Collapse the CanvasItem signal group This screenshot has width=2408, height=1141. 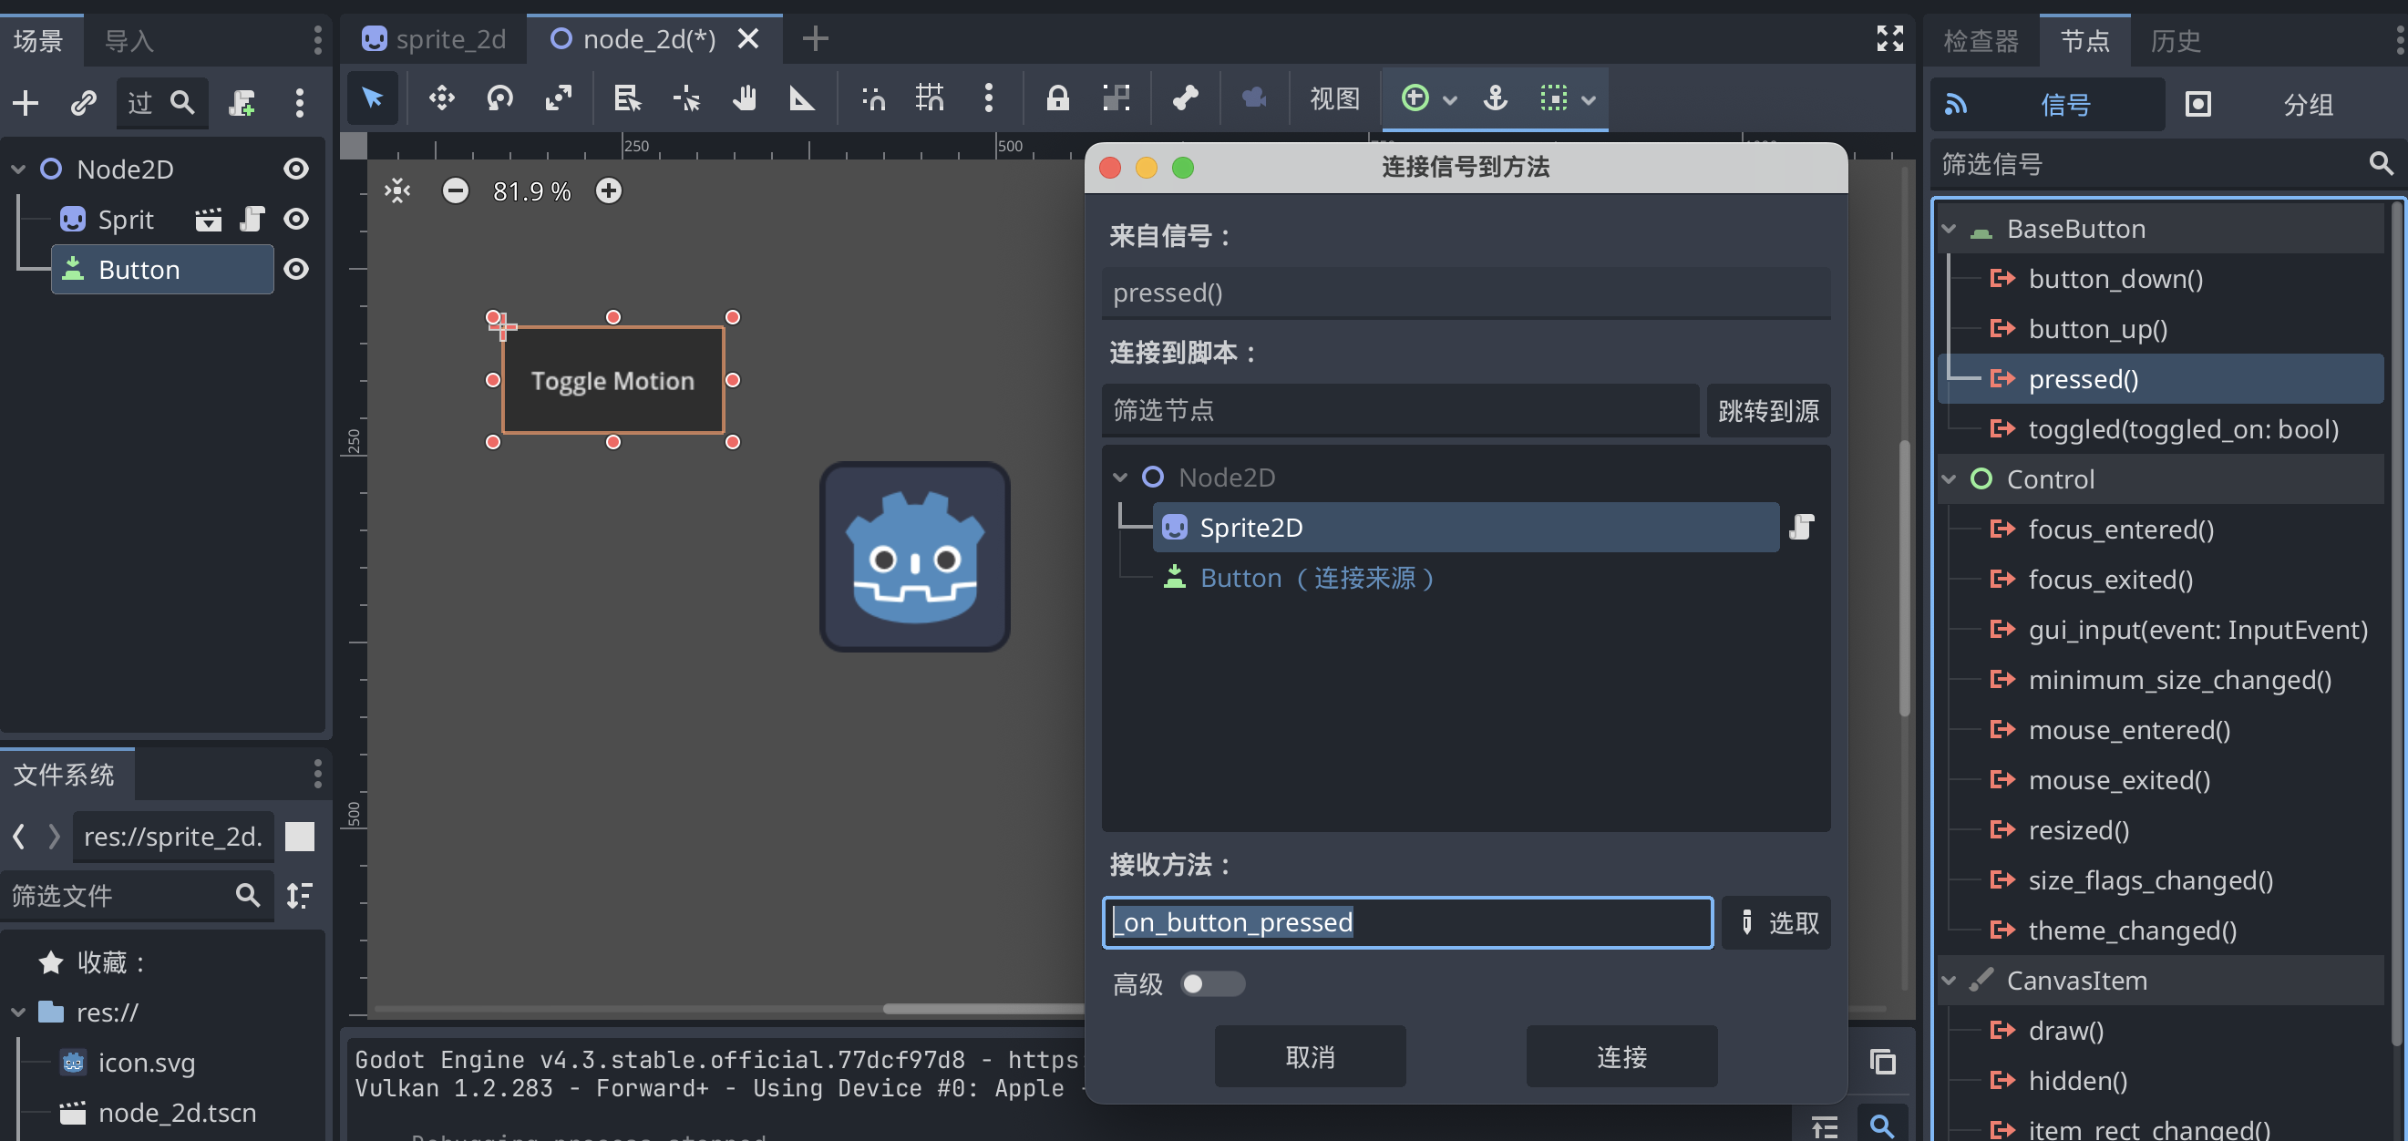tap(1949, 981)
